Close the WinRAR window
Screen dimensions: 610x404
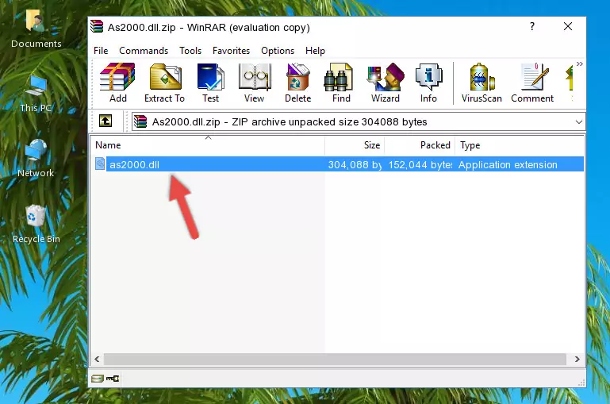coord(568,26)
